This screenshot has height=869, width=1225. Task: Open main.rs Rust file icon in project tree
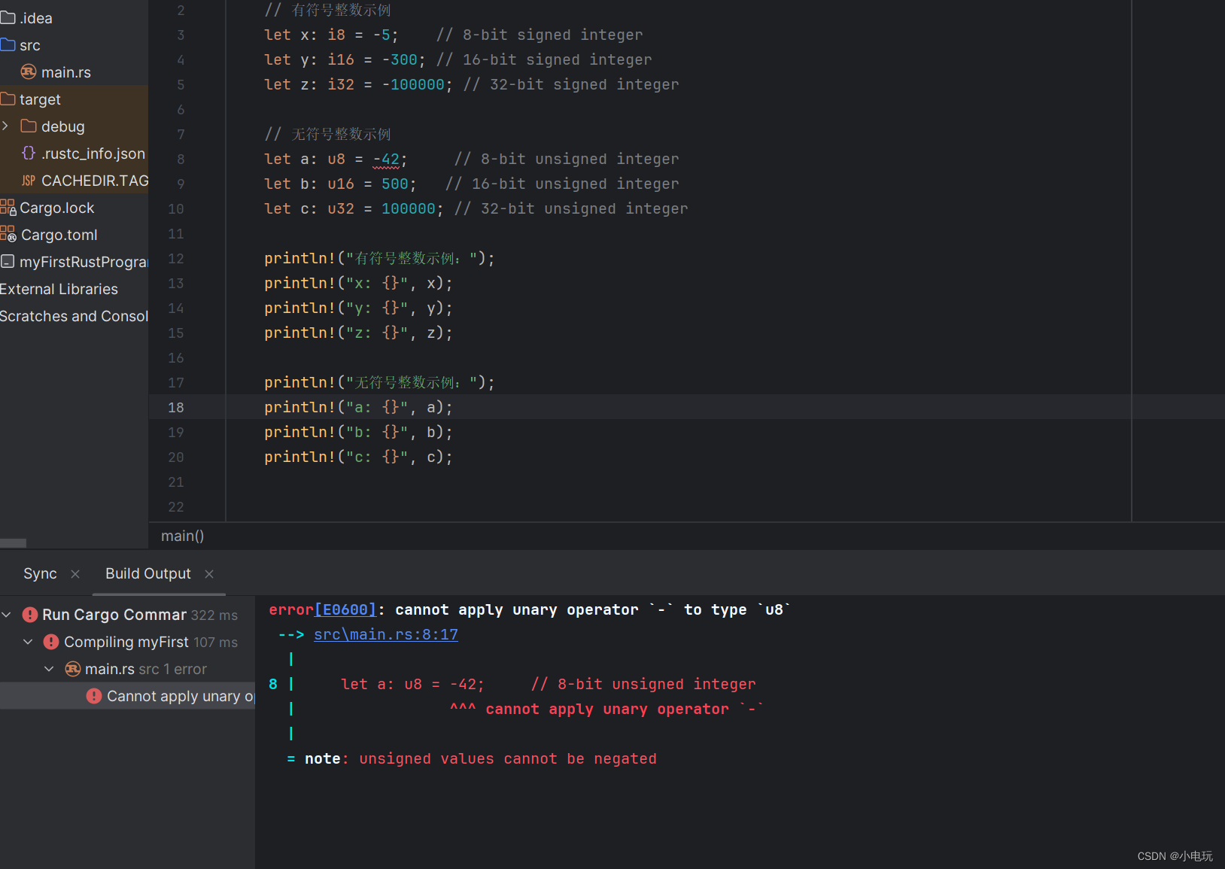click(29, 72)
